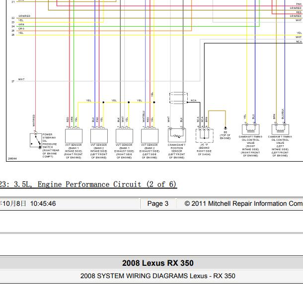The width and height of the screenshot is (303, 298).
Task: Click the ORG wire label at line 25
Action: tap(21, 29)
